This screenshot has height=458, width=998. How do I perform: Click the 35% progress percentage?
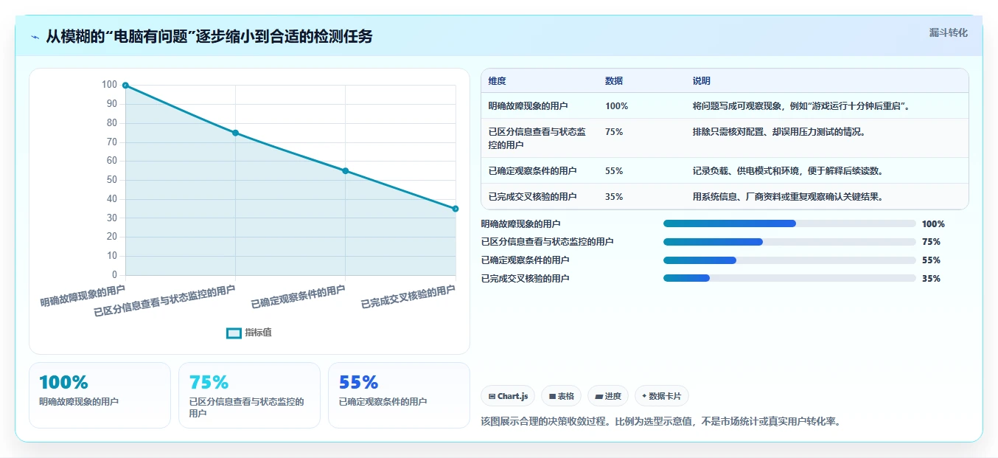931,279
